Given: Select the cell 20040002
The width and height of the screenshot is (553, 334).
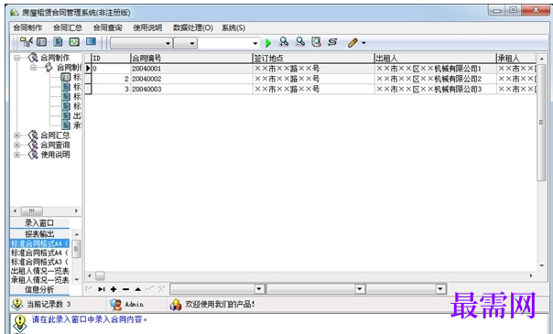Looking at the screenshot, I should tap(191, 79).
